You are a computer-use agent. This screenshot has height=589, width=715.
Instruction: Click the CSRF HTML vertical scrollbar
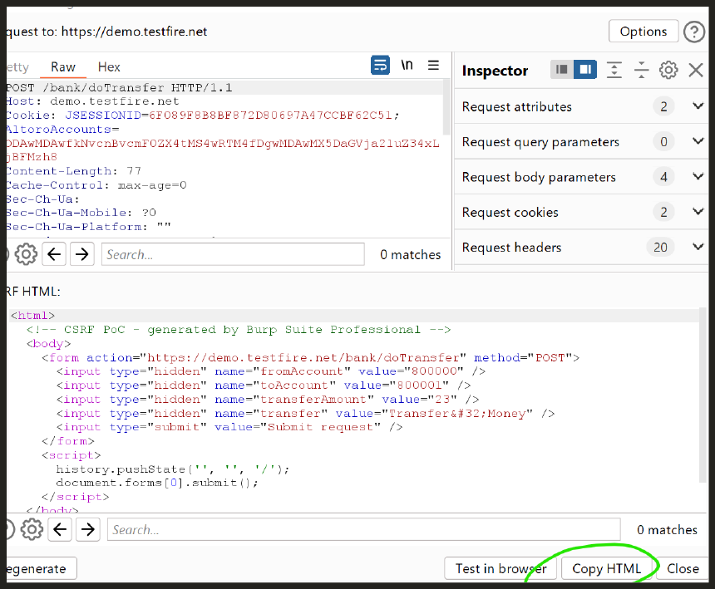pos(703,395)
